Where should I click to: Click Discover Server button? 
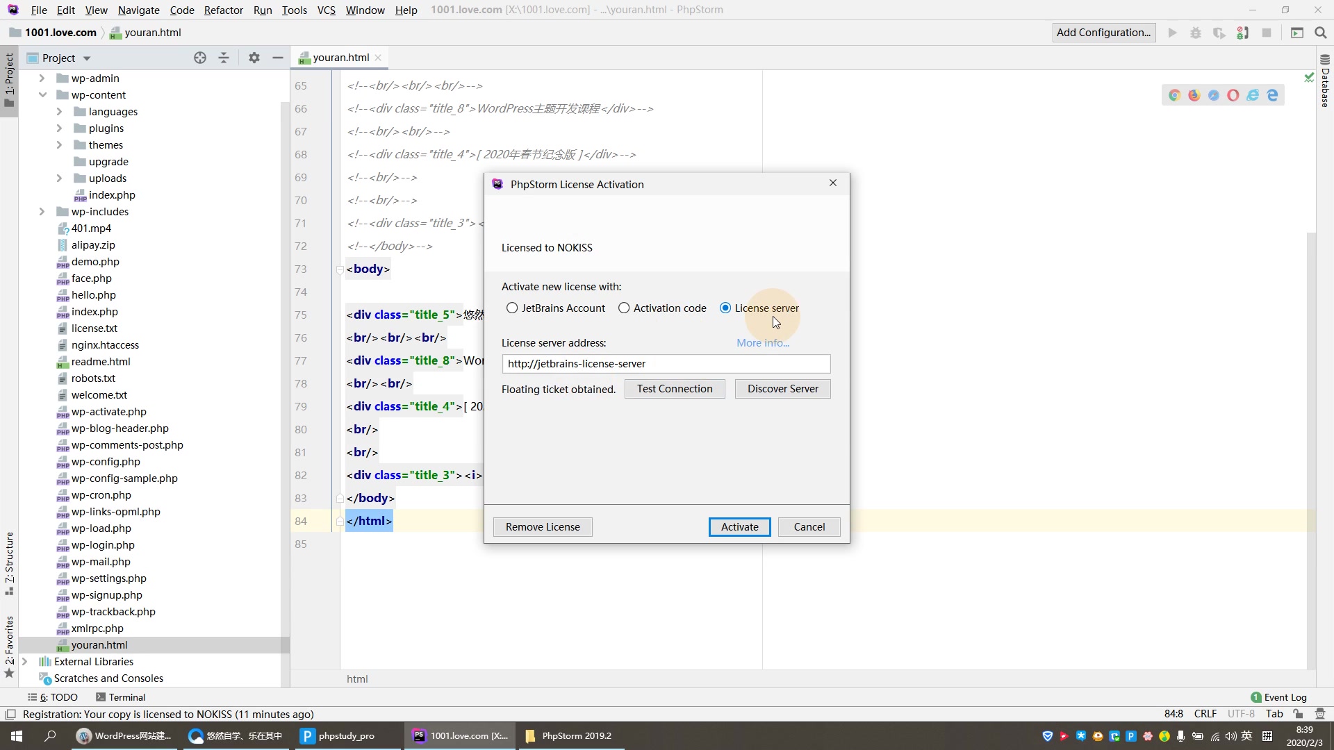pos(782,389)
